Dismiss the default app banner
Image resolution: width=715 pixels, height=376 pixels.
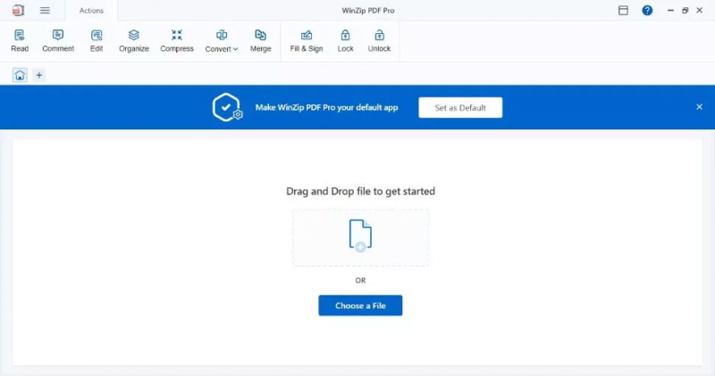pos(699,106)
